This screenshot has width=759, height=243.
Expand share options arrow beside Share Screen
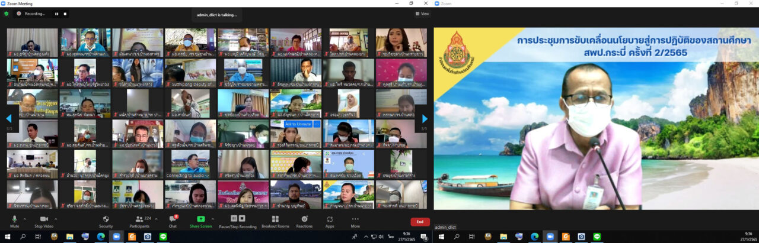pyautogui.click(x=213, y=218)
